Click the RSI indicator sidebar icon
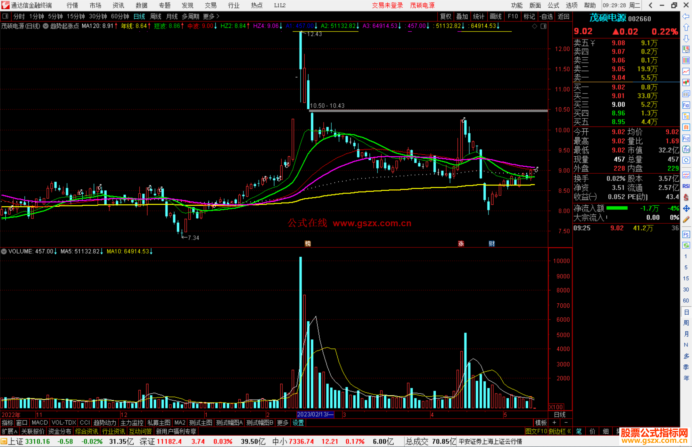Viewport: 692px width, 447px height. (686, 186)
